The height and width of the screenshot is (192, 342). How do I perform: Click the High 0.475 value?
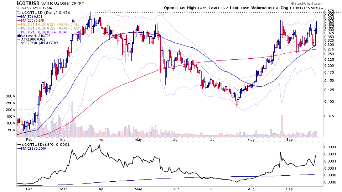(x=197, y=8)
